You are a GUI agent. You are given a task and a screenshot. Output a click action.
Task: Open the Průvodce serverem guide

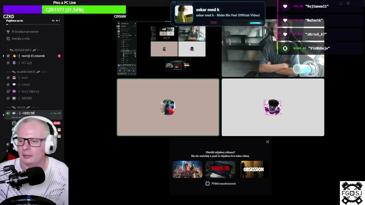click(25, 32)
